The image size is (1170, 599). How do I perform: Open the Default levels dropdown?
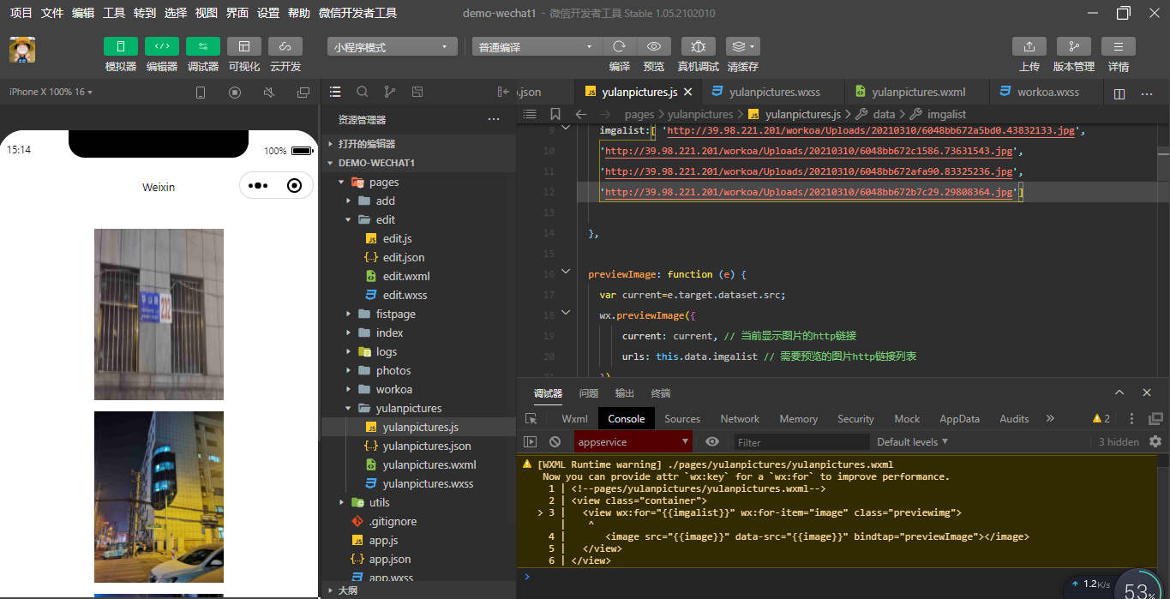coord(912,442)
